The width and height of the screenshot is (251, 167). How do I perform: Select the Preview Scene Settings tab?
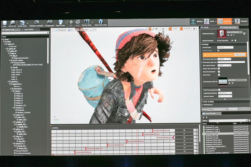coord(229,27)
